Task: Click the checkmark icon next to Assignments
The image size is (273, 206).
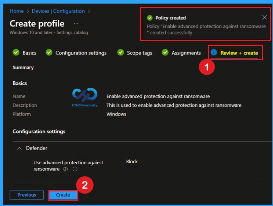Action: tap(165, 53)
